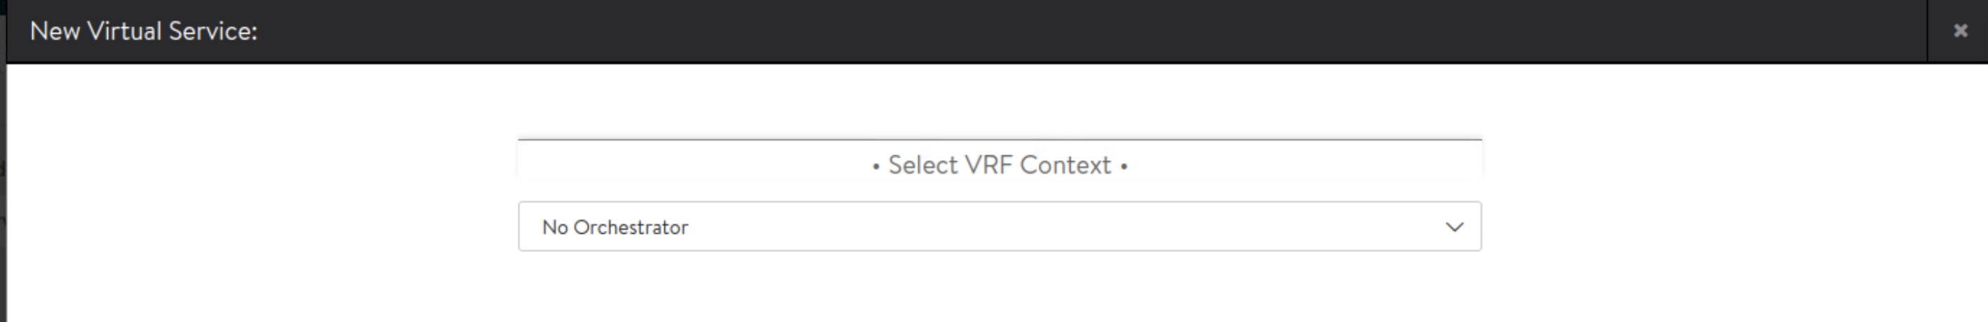Click the dark strip left of the modal
Image resolution: width=1988 pixels, height=322 pixels.
[x=2, y=192]
